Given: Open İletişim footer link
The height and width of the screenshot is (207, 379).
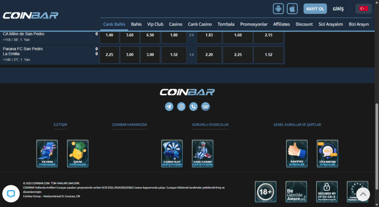Looking at the screenshot, I should pos(60,125).
